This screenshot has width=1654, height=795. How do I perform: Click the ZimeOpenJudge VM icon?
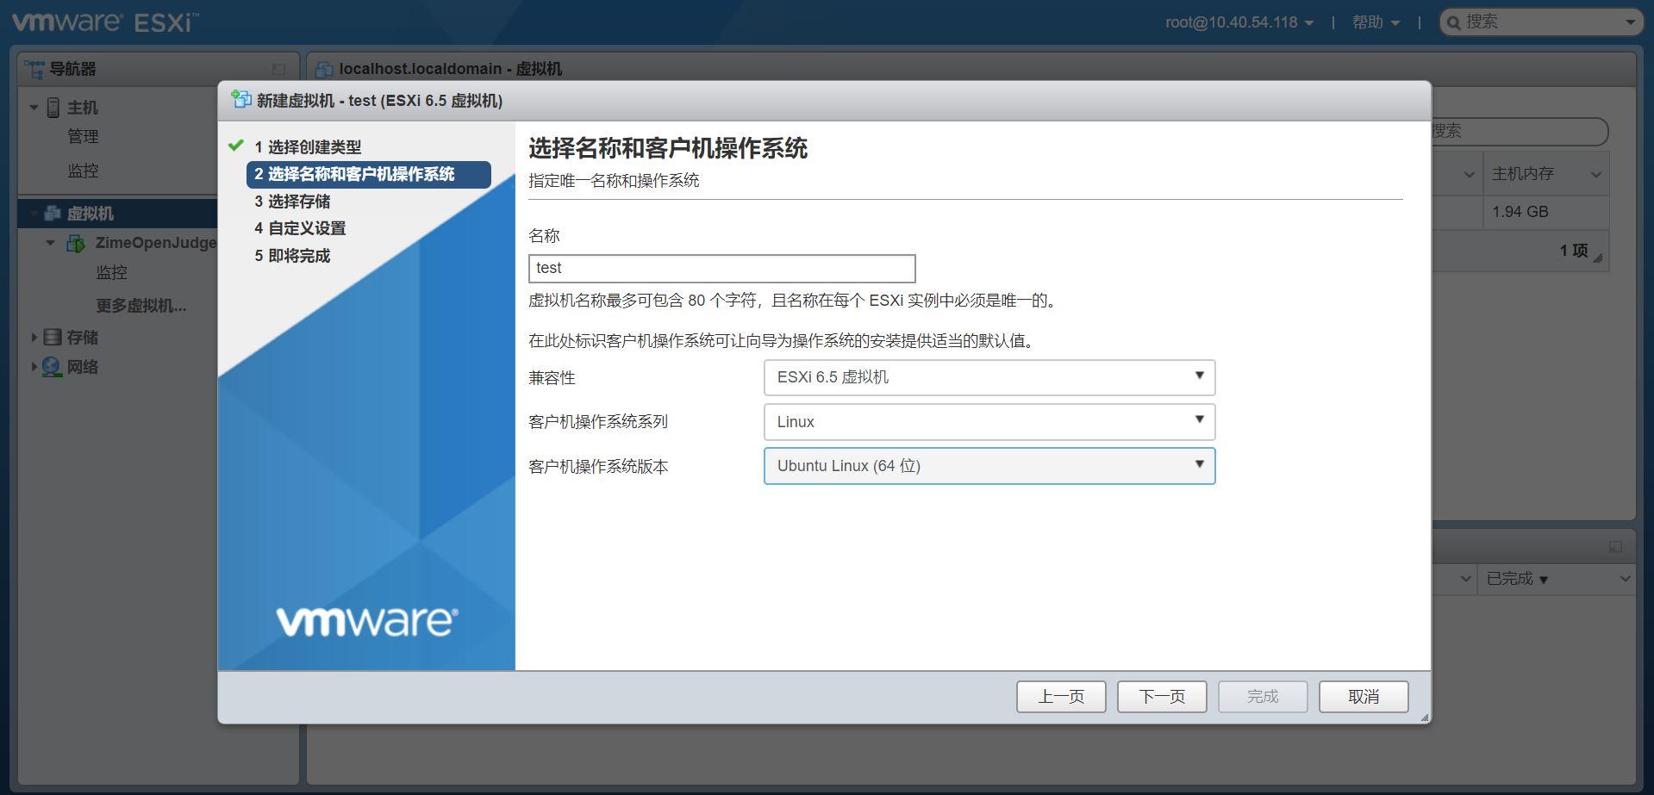(x=76, y=244)
